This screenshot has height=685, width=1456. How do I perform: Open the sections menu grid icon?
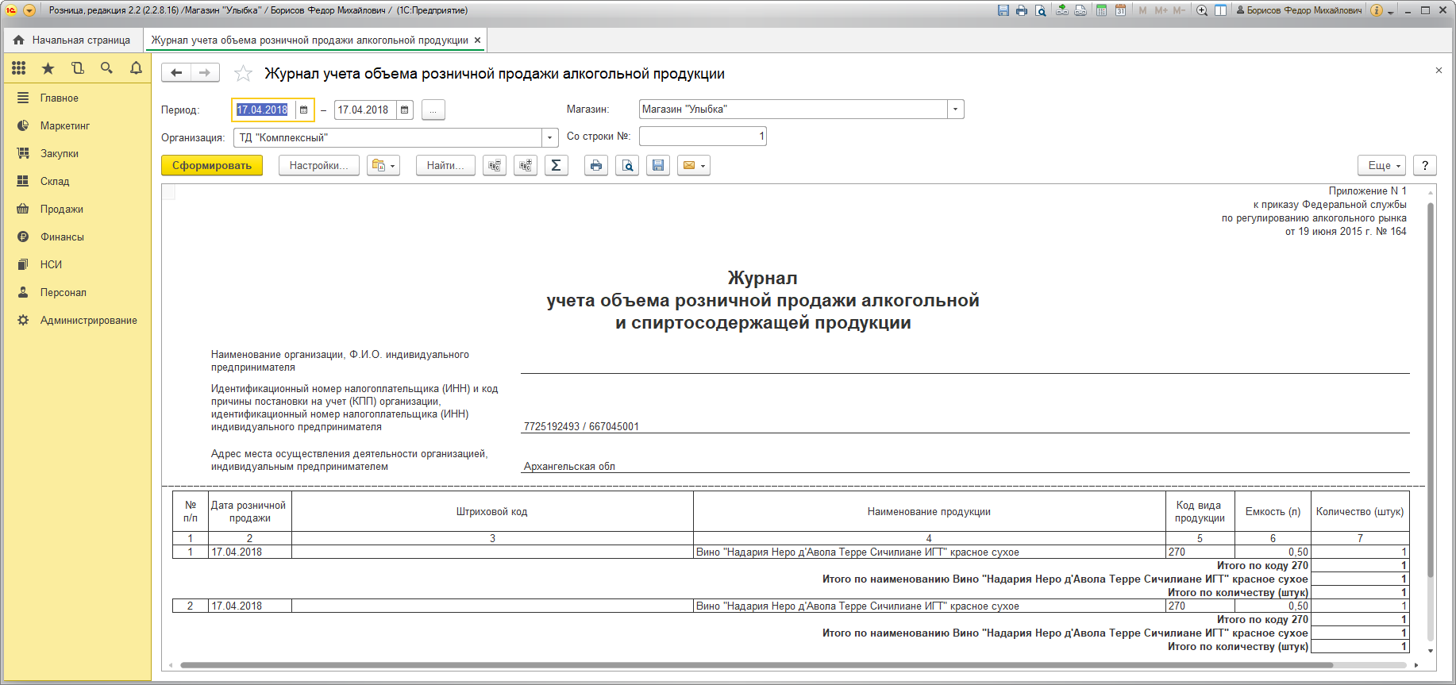coord(19,68)
